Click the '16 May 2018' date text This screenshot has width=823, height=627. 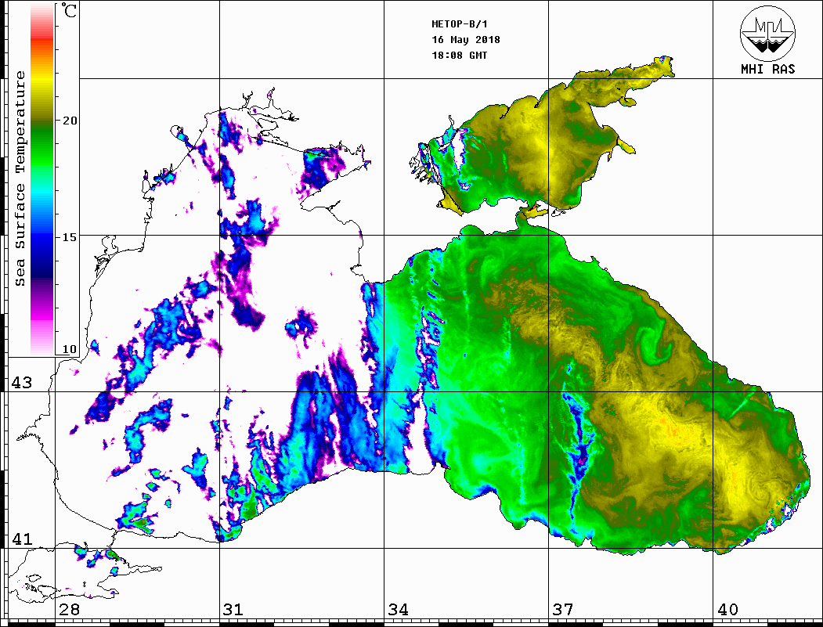click(x=466, y=40)
